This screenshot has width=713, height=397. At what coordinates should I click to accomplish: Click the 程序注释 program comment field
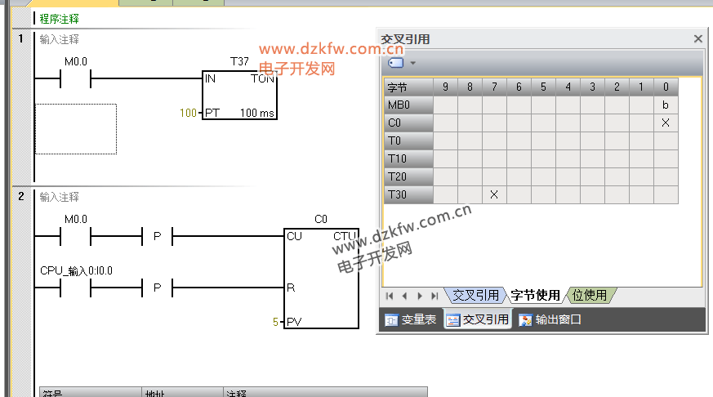tap(60, 18)
